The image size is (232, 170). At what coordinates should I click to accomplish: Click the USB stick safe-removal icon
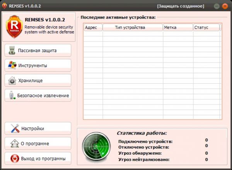point(12,95)
